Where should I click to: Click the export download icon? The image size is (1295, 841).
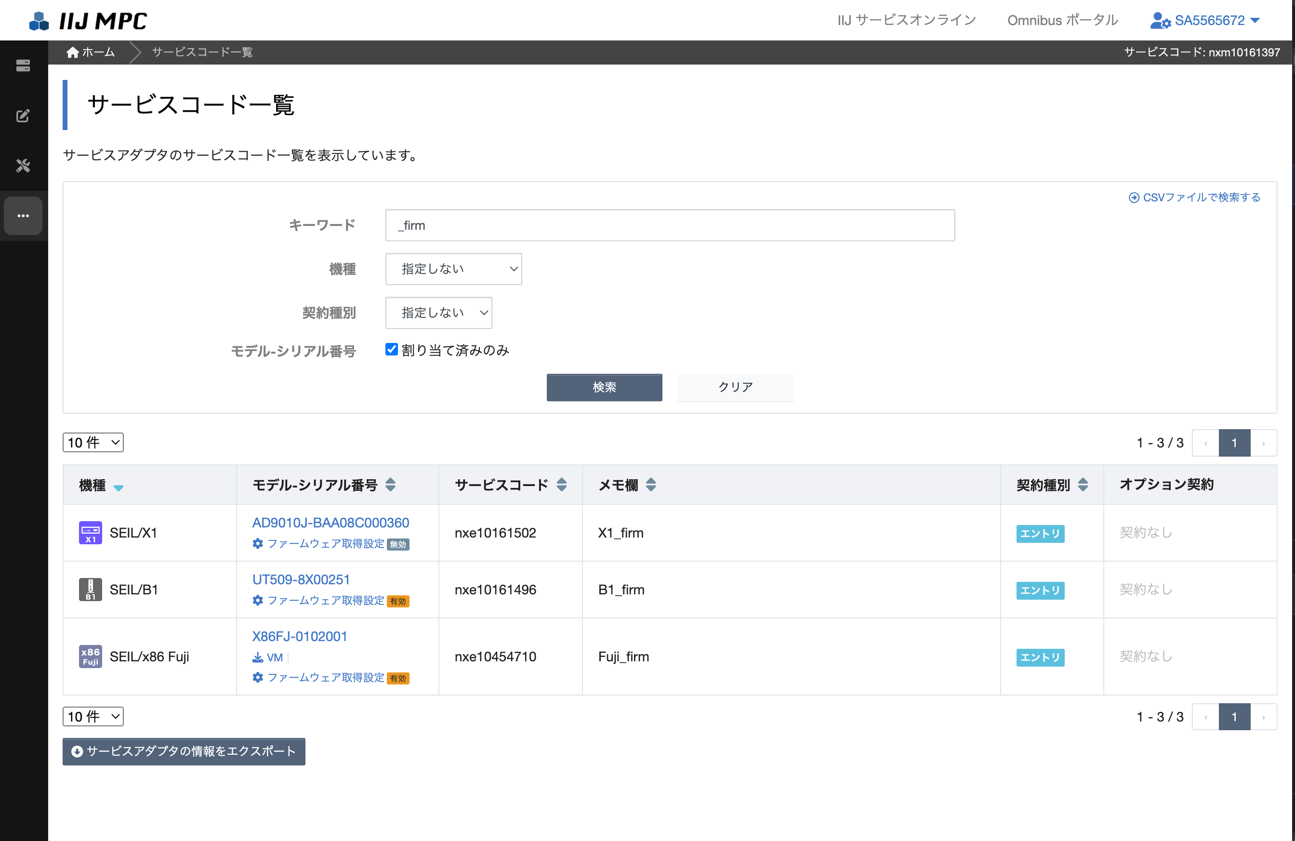(x=77, y=751)
